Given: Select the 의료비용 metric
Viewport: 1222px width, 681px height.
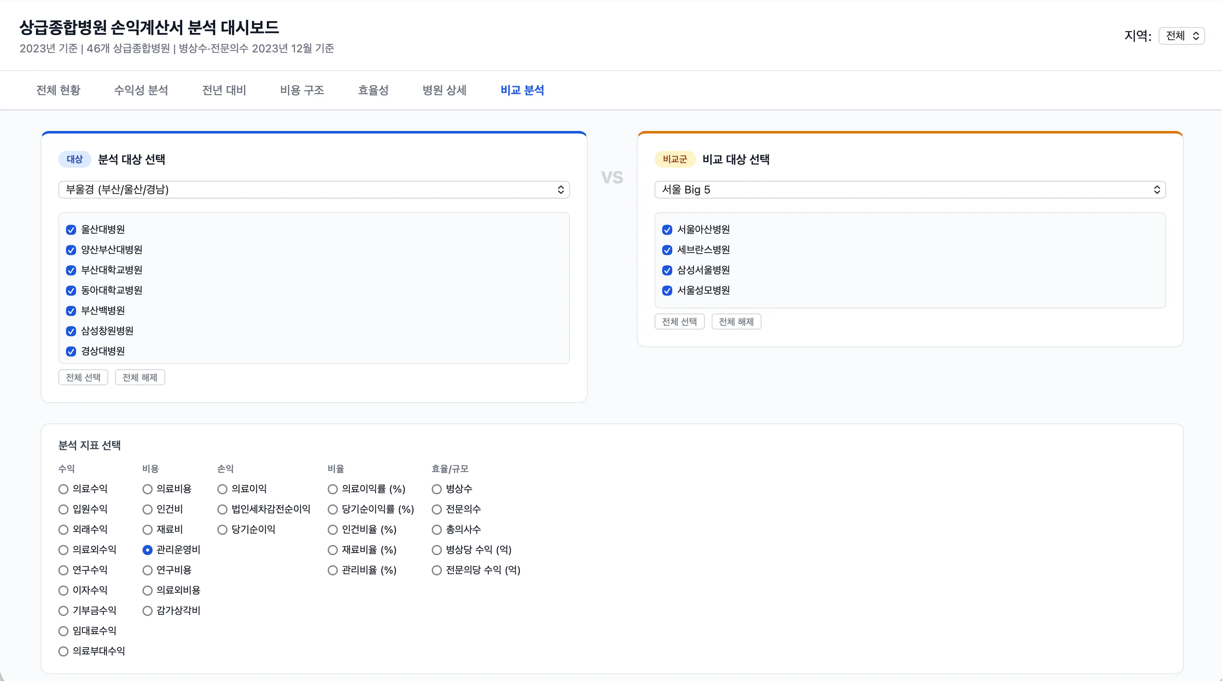Looking at the screenshot, I should (148, 489).
